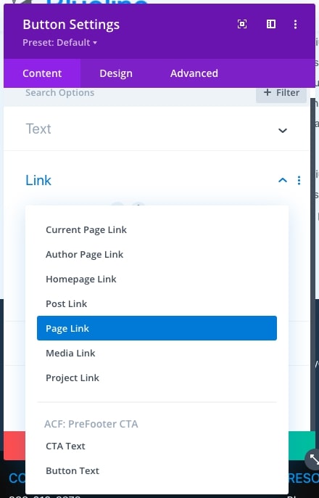Focus the Search Options field
The image size is (319, 498).
coord(127,93)
